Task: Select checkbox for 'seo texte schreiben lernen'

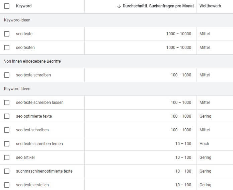Action: click(x=7, y=144)
